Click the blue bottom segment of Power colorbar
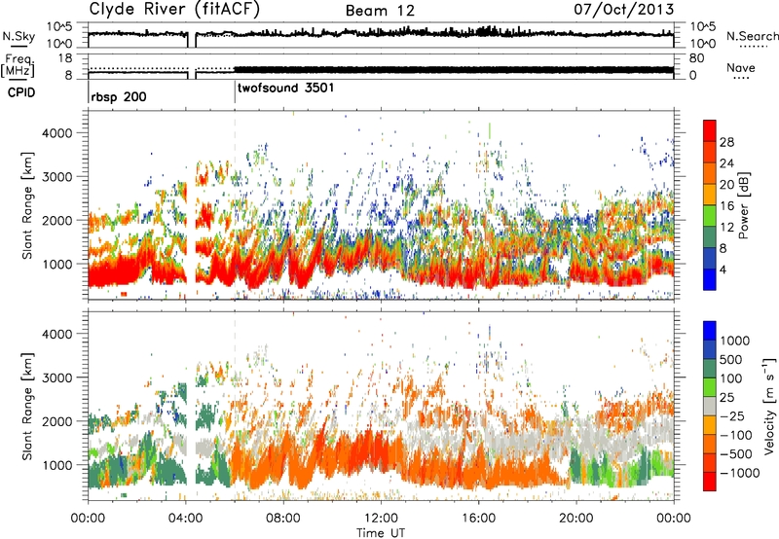 [x=710, y=279]
